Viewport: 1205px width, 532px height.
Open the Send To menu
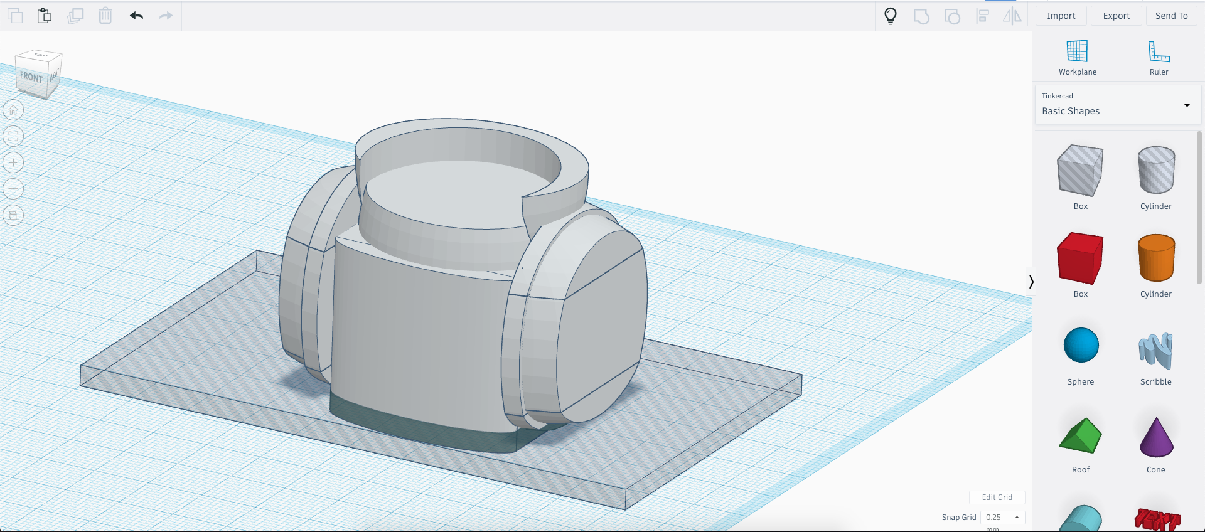pyautogui.click(x=1171, y=16)
